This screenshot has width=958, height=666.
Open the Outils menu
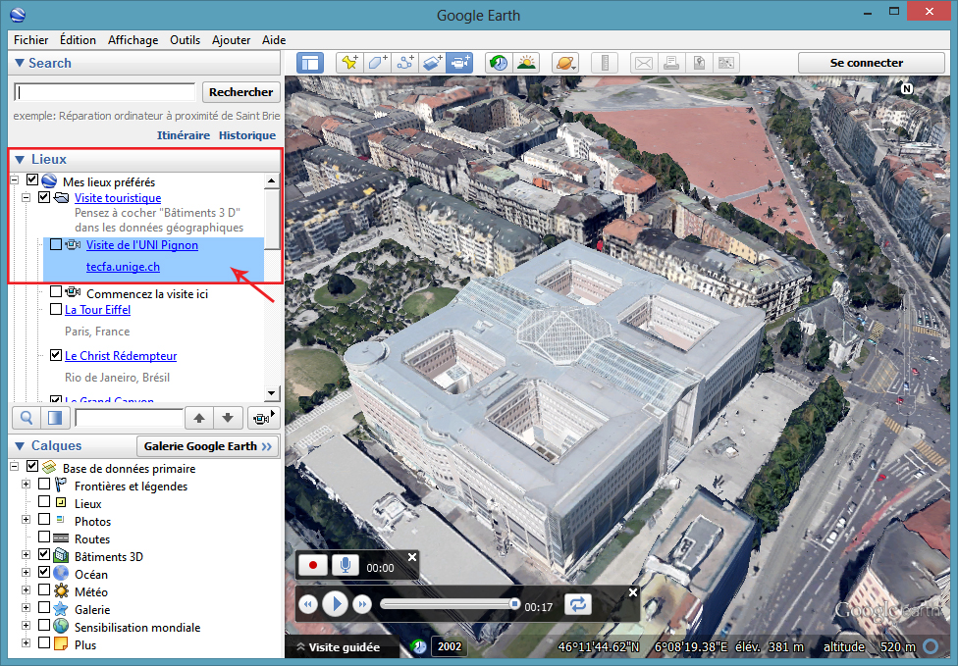click(186, 39)
